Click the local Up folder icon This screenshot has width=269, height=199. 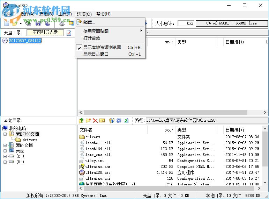click(x=81, y=120)
